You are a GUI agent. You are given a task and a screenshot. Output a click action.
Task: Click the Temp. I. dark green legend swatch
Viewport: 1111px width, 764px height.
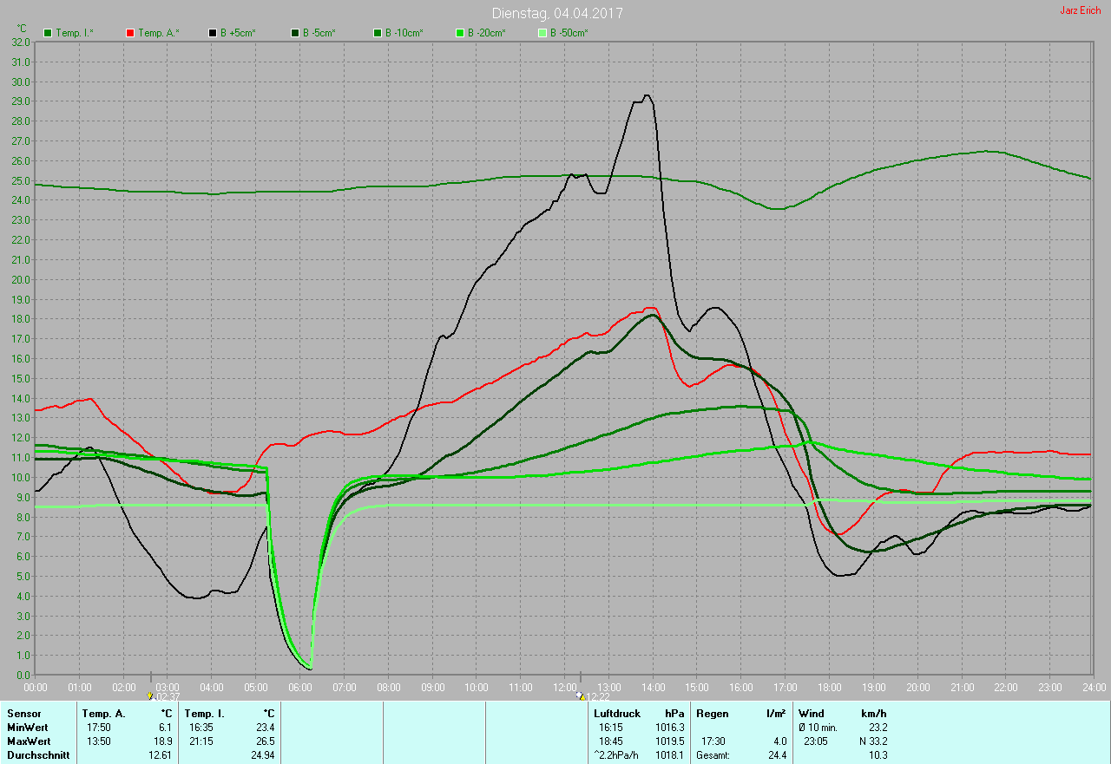(x=49, y=33)
